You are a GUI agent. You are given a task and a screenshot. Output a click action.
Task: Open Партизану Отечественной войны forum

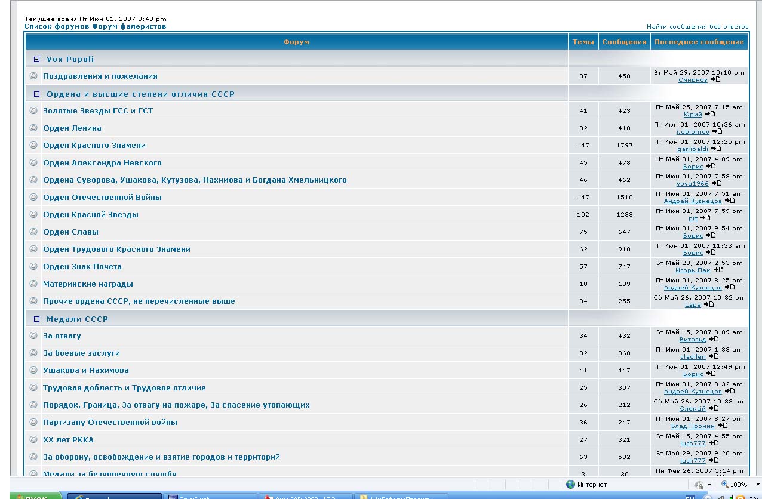point(110,423)
